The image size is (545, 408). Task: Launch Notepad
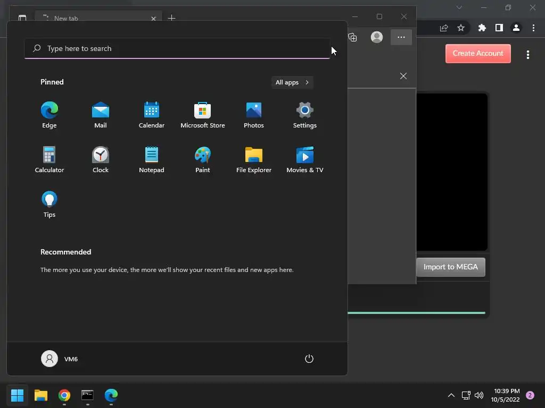click(152, 159)
